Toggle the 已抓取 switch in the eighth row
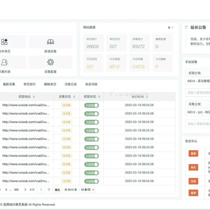The image size is (210, 210). [92, 165]
